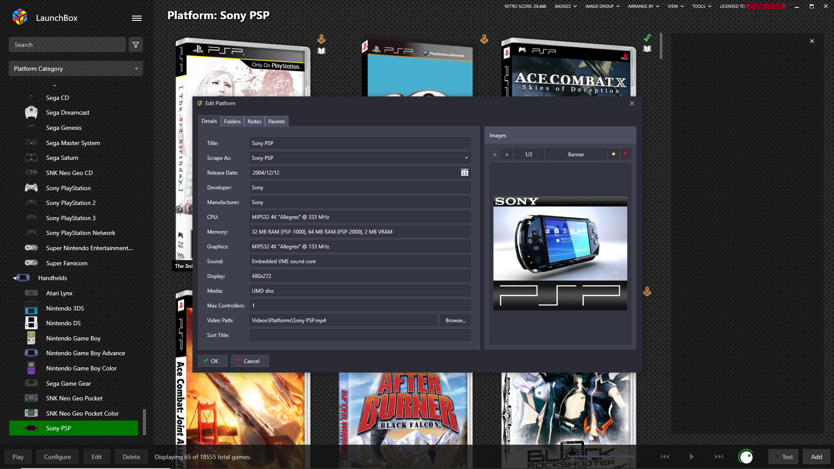
Task: Click the empty Sort Title field
Action: [360, 335]
